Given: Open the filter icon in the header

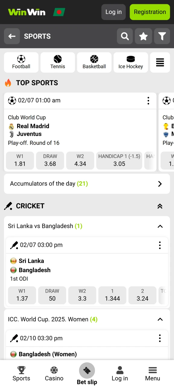Looking at the screenshot, I should (x=162, y=36).
